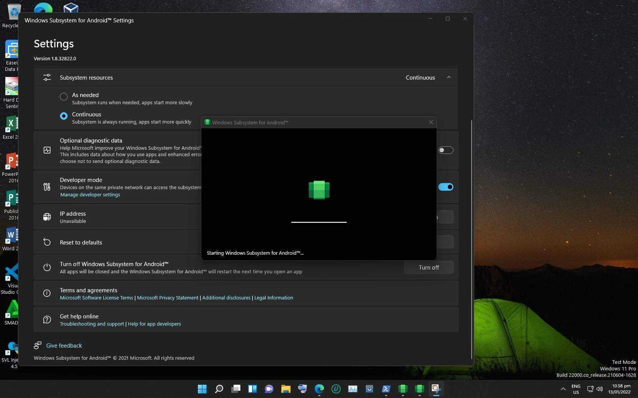Click the Developer mode tools icon

[x=47, y=187]
